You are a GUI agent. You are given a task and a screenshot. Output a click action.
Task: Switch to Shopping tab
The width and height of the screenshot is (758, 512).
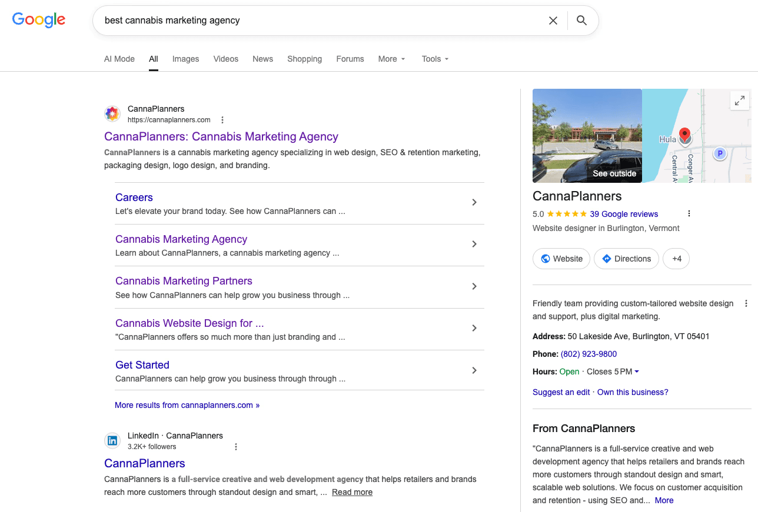pyautogui.click(x=305, y=59)
